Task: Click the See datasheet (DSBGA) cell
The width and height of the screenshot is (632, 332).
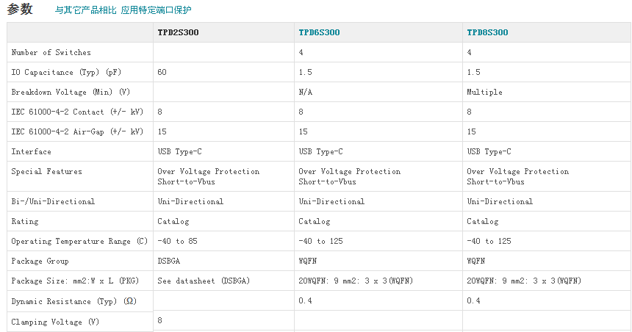Action: click(204, 281)
